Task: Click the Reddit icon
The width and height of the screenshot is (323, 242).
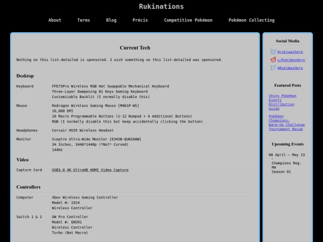Action: [273, 60]
